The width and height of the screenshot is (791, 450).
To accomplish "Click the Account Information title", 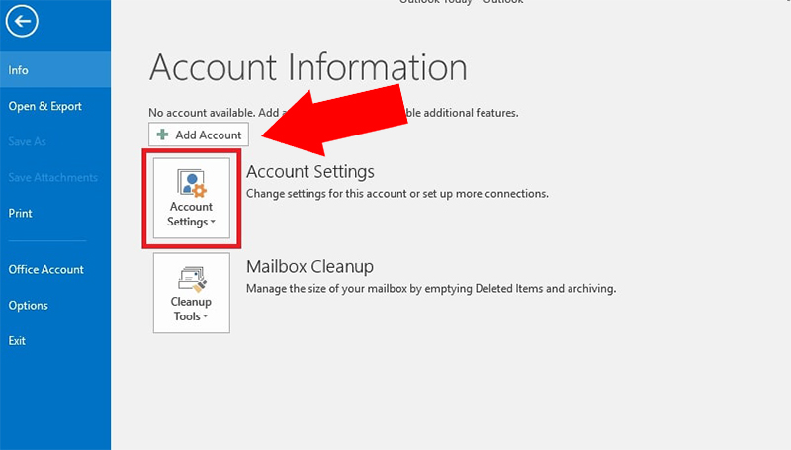I will [308, 67].
